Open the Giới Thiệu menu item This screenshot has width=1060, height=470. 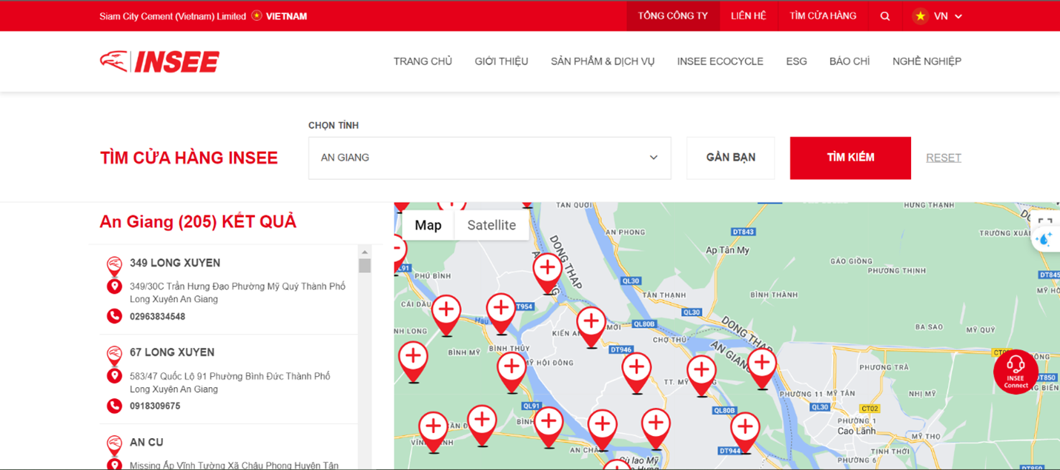(x=501, y=61)
